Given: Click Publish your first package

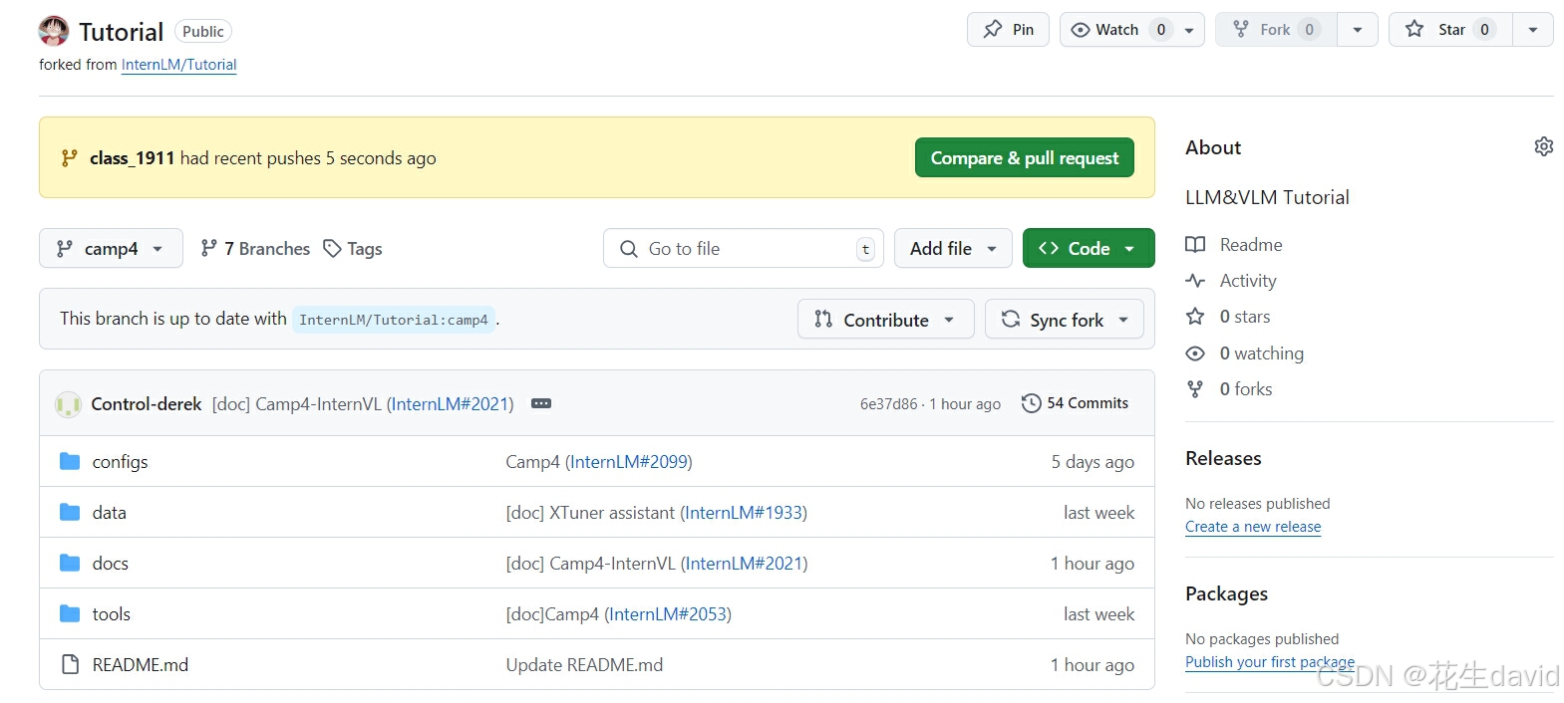Looking at the screenshot, I should coord(1270,662).
